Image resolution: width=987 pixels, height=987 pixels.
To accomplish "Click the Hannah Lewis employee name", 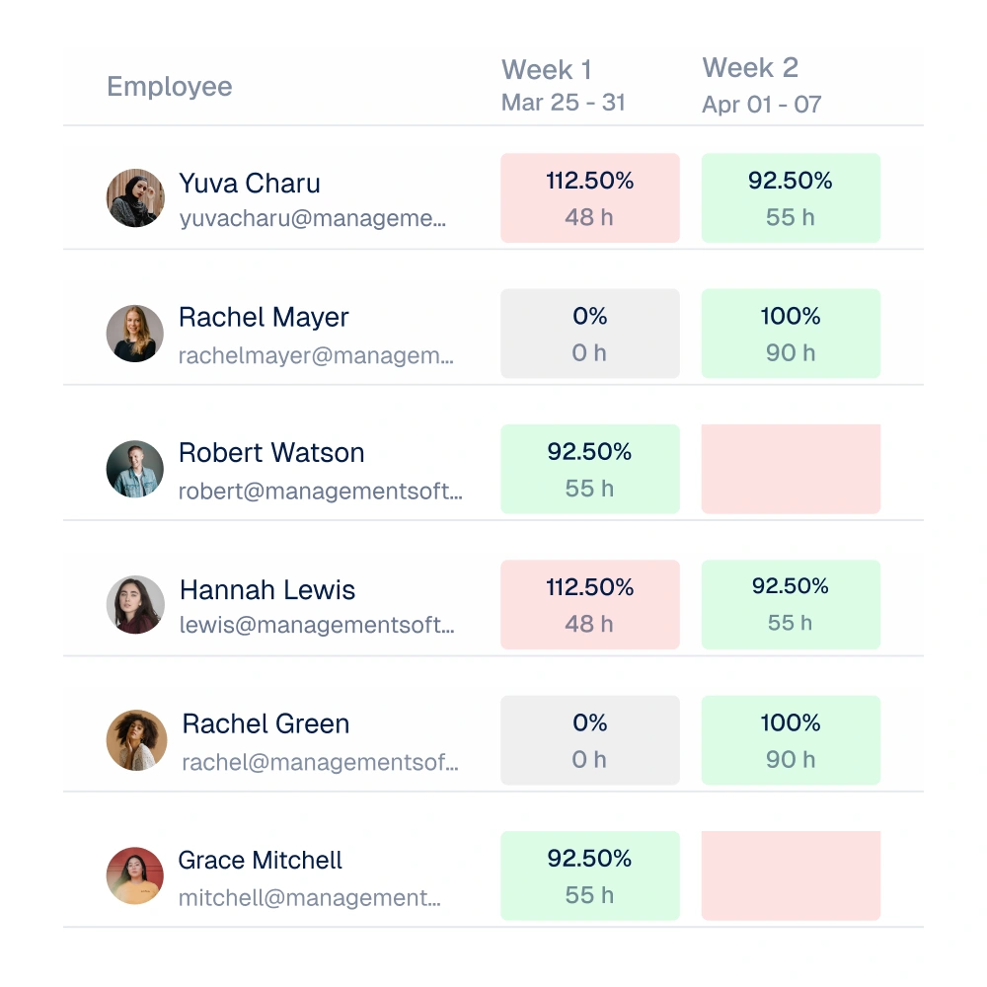I will point(267,590).
